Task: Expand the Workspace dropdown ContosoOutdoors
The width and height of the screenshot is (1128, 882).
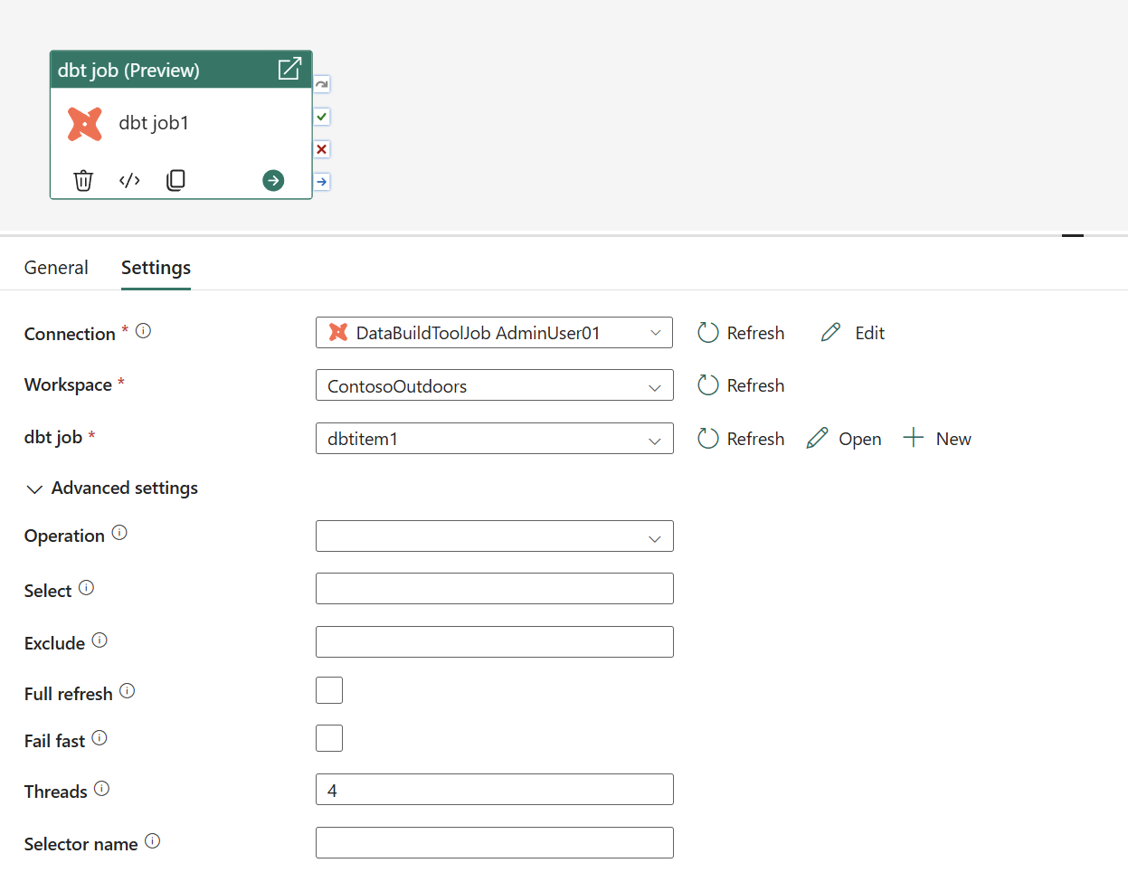Action: pos(494,385)
